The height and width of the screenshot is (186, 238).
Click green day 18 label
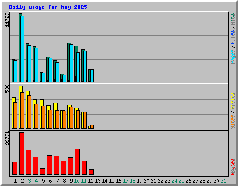pos(132,181)
